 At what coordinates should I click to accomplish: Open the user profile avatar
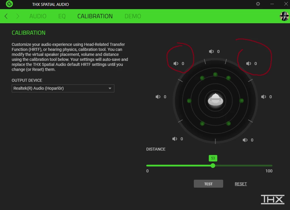[x=284, y=16]
